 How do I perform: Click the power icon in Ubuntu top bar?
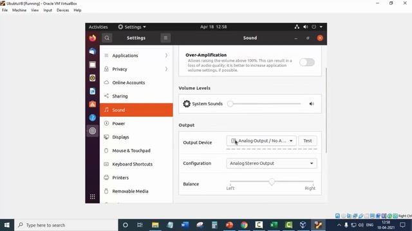pyautogui.click(x=314, y=27)
